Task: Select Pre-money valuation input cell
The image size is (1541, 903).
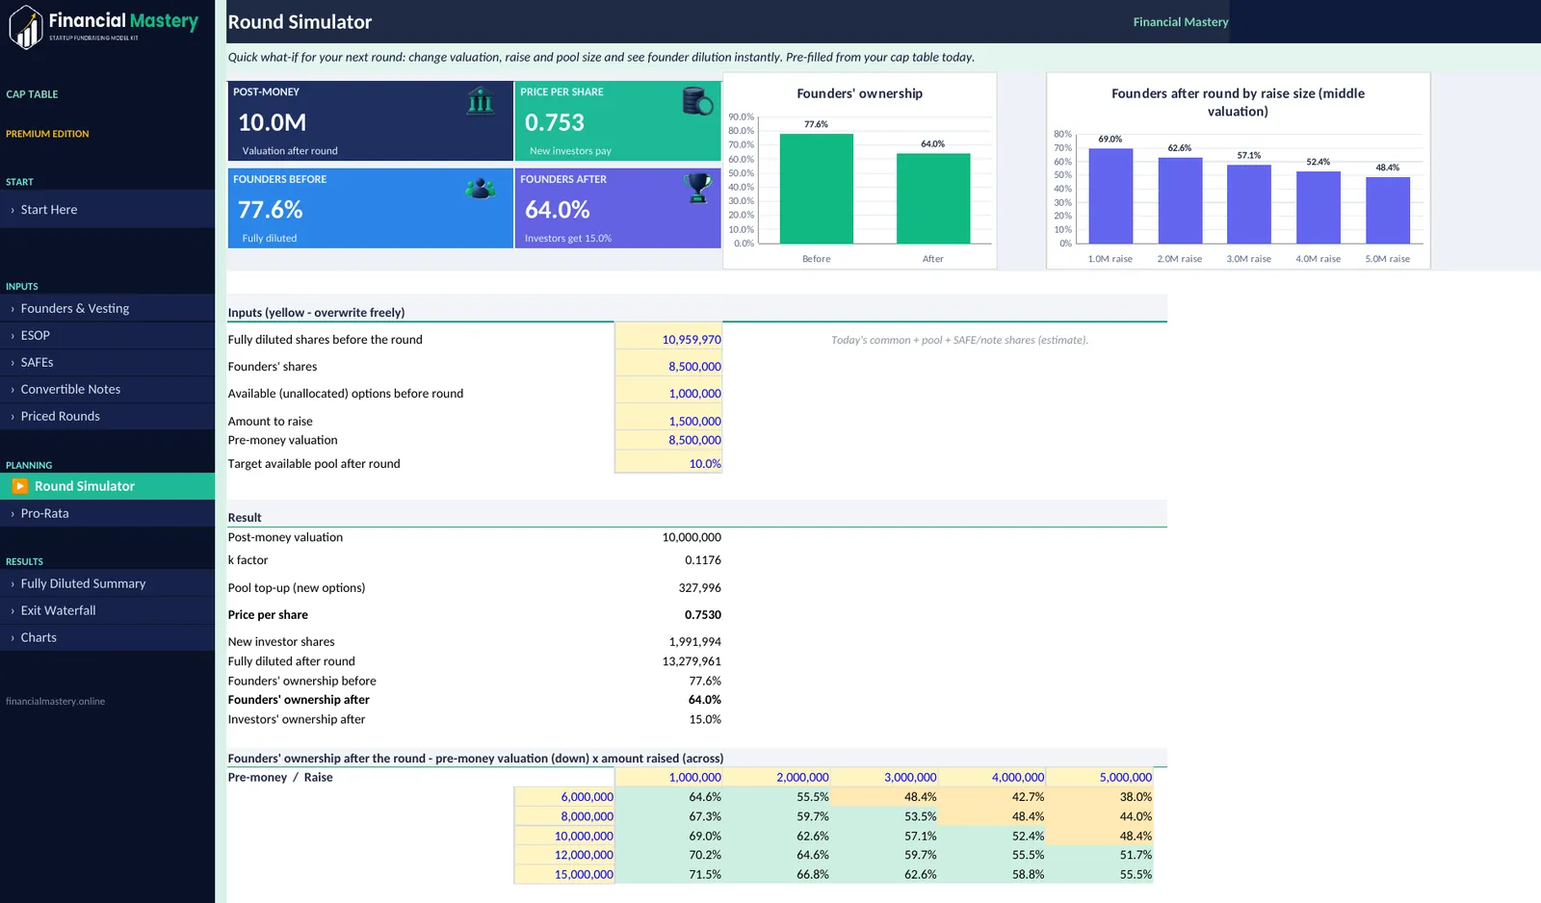Action: 668,440
